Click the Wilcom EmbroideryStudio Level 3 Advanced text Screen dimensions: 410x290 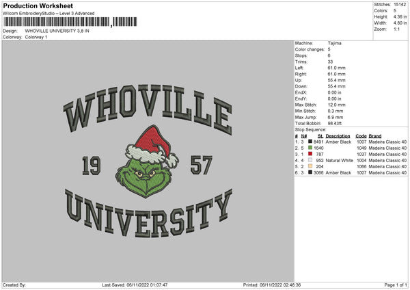click(x=49, y=14)
